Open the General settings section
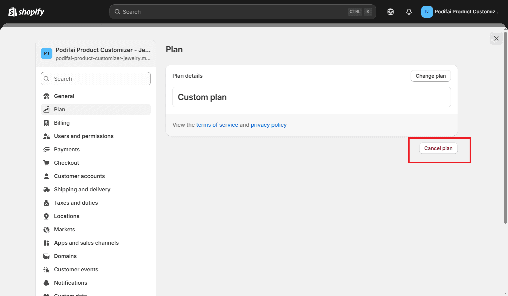Image resolution: width=508 pixels, height=296 pixels. (x=64, y=96)
